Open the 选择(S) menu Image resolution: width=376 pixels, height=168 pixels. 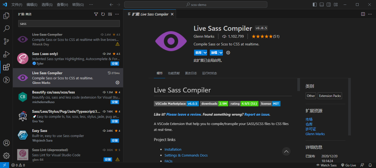(47, 5)
